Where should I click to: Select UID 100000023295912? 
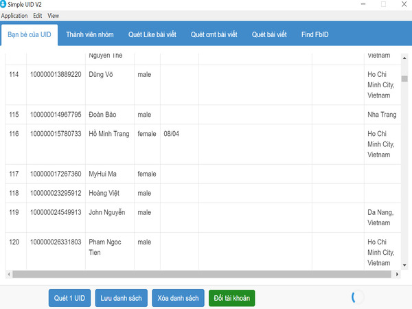(x=56, y=193)
